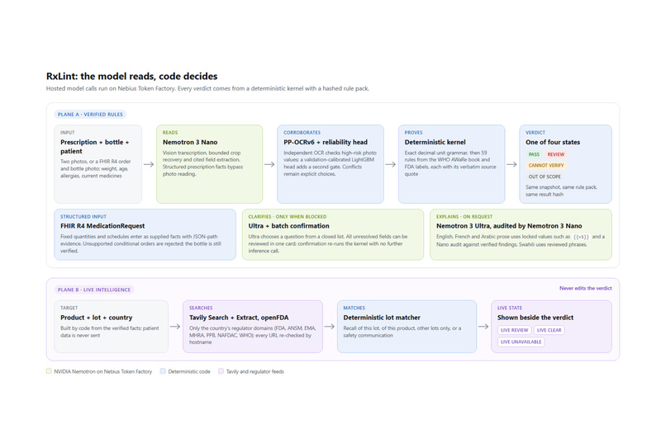Viewport: 666px width, 443px height.
Task: Click the TARGET label in Plane B
Action: pos(69,309)
